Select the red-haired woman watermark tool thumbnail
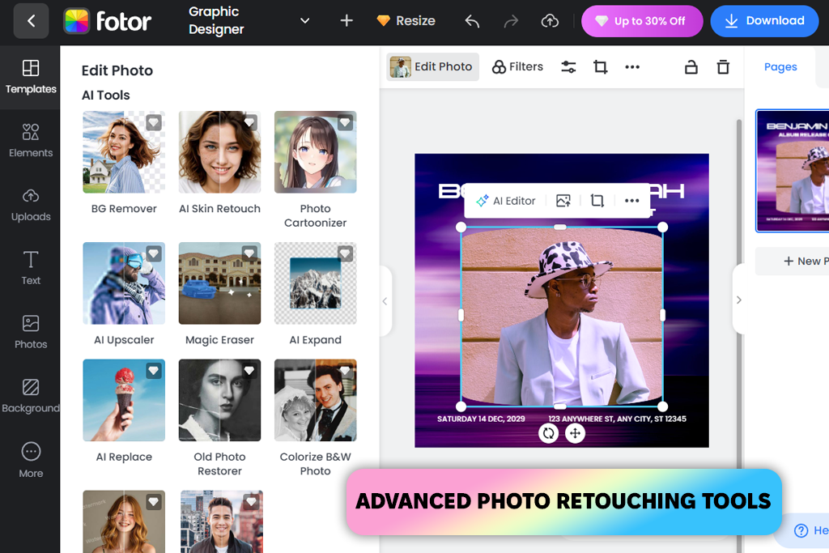Screen dimensions: 829x553 pyautogui.click(x=124, y=521)
